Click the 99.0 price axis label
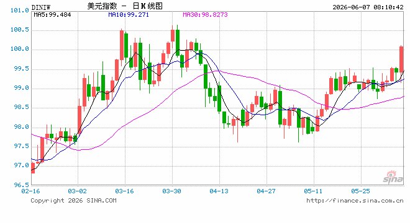410x223 pixels. point(21,88)
